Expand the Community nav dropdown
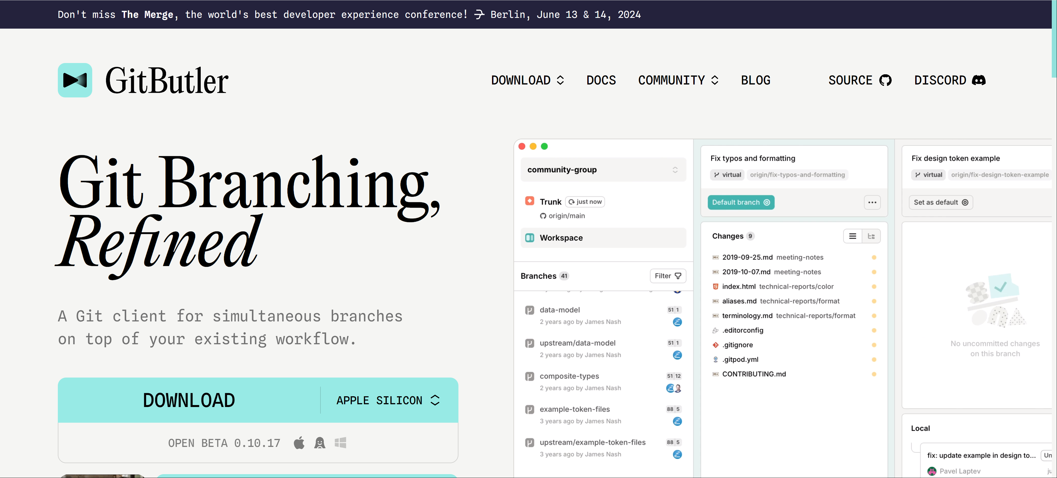Viewport: 1057px width, 478px height. click(678, 80)
